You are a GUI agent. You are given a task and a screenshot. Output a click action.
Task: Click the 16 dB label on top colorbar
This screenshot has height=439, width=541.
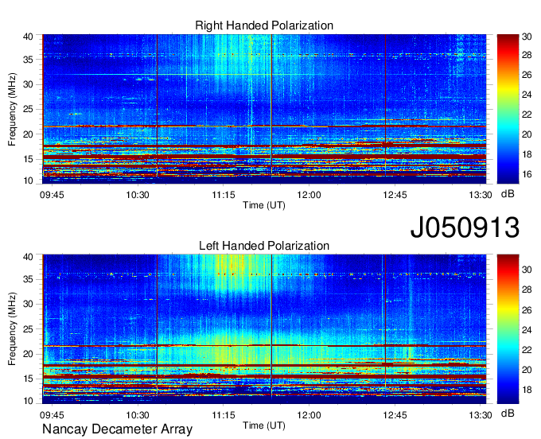pyautogui.click(x=527, y=174)
